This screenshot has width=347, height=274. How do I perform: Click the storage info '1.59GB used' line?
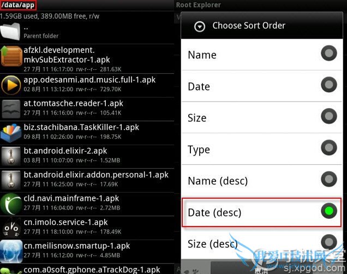[50, 16]
